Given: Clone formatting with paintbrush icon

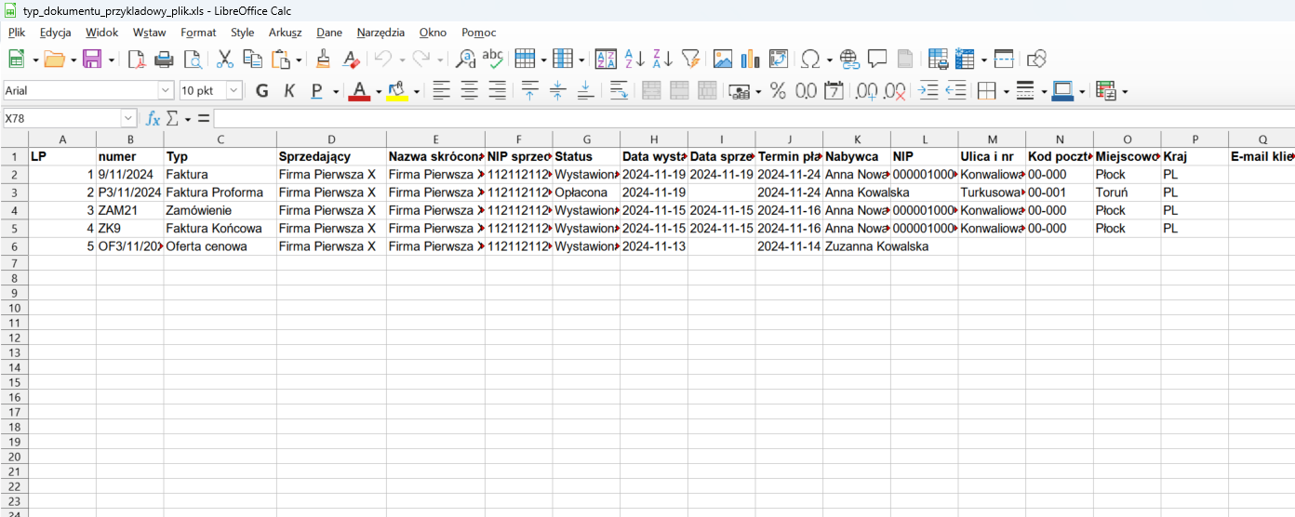Looking at the screenshot, I should click(x=323, y=60).
